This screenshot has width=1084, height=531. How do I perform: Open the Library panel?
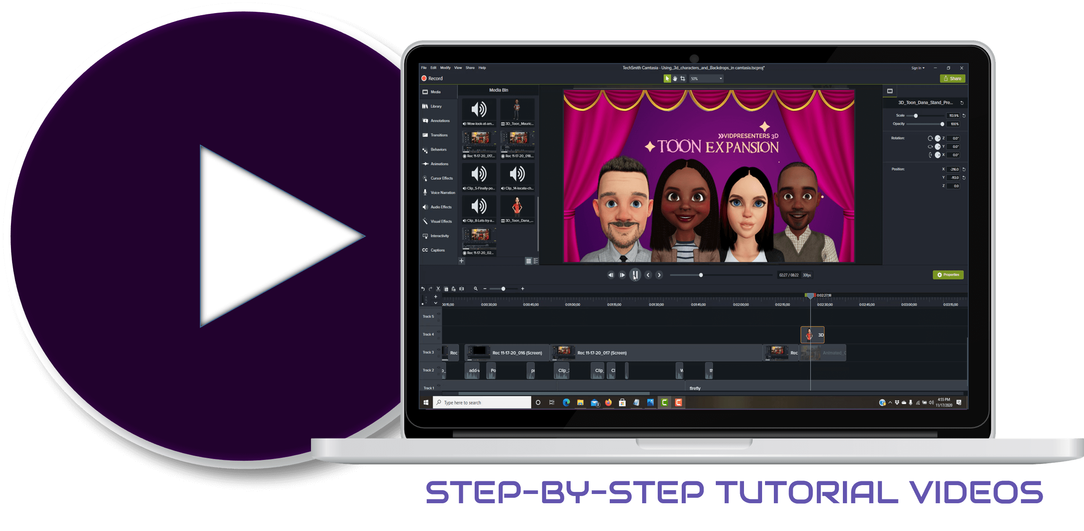click(x=438, y=106)
